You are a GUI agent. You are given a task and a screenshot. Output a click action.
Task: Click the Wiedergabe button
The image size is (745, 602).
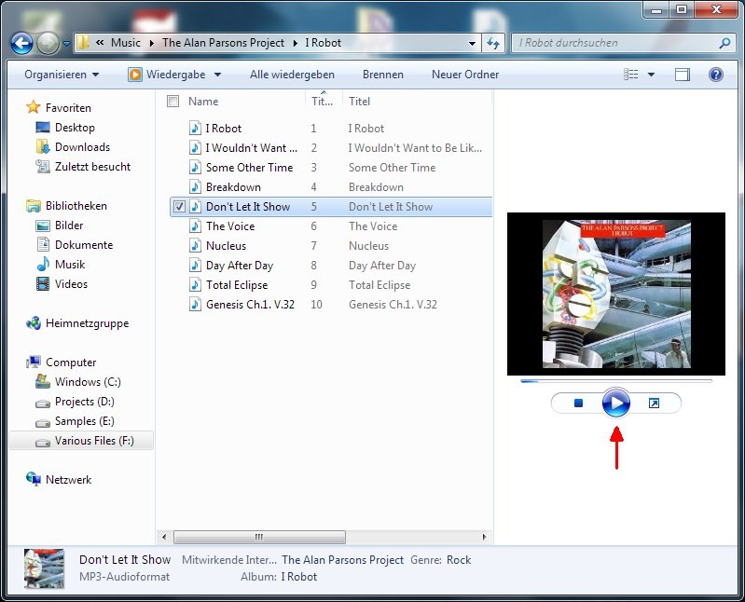pyautogui.click(x=167, y=75)
